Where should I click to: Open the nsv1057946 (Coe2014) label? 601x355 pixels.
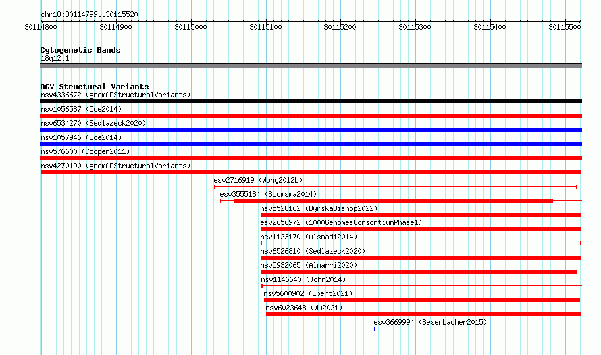click(x=81, y=137)
